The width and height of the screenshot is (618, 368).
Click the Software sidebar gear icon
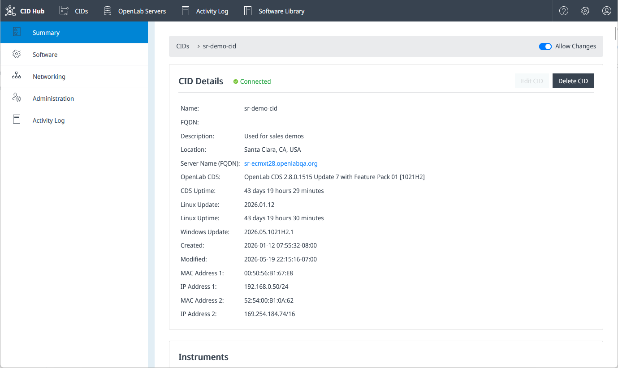point(17,54)
